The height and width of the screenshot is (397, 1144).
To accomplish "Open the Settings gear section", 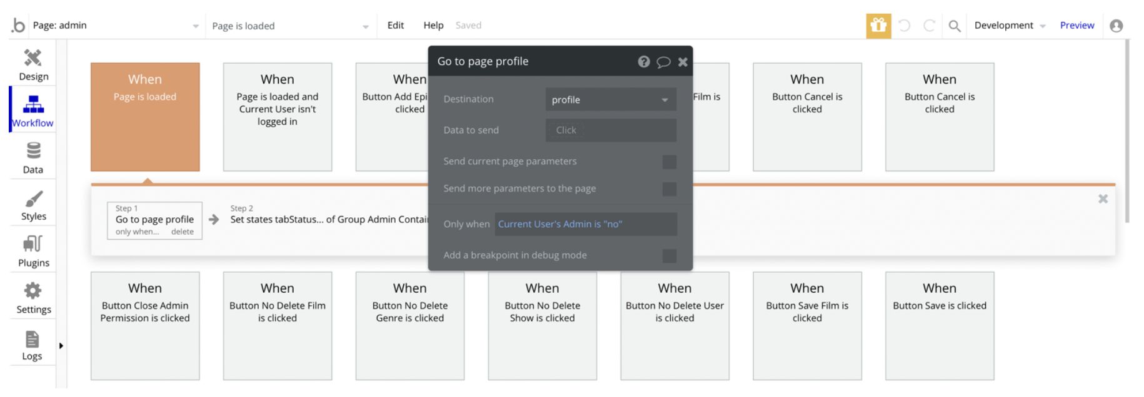I will (33, 298).
